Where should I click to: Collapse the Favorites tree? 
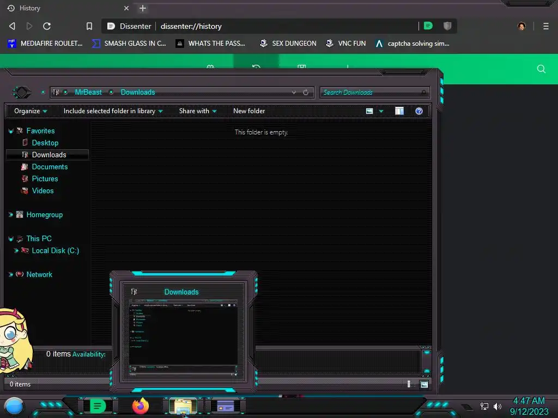click(11, 131)
